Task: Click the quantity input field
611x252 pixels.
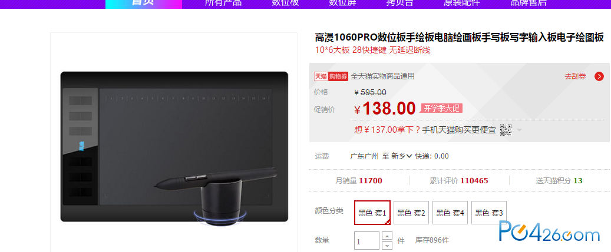Action: (366, 241)
